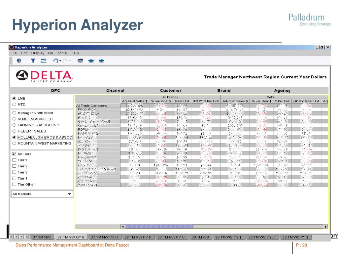The image size is (338, 254).
Task: Check the Tier 1 checkbox
Action: tap(15, 160)
